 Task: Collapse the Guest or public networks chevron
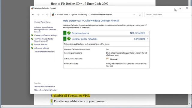[148, 39]
